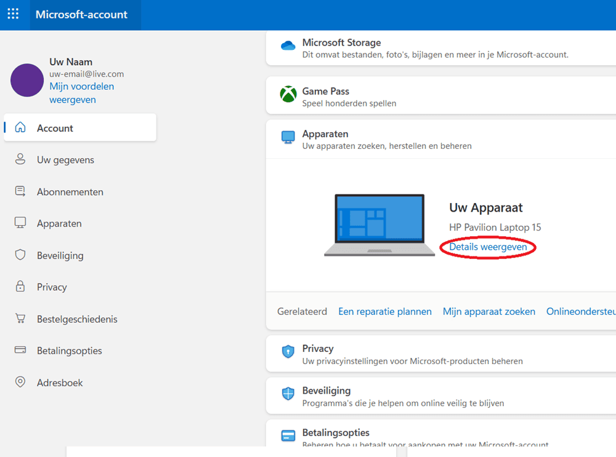The width and height of the screenshot is (616, 457).
Task: Open Een reparatie plannen
Action: click(x=385, y=311)
